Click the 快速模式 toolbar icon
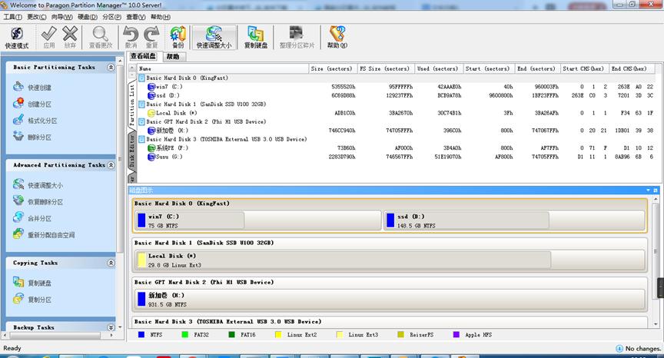Image resolution: width=664 pixels, height=358 pixels. tap(16, 37)
